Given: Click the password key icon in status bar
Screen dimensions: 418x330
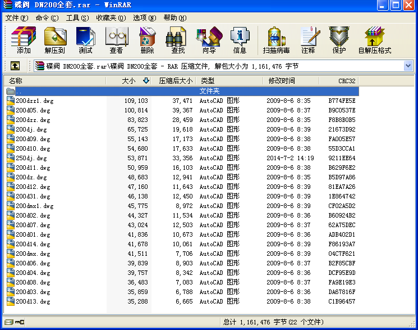Looking at the screenshot, I should tap(20, 322).
